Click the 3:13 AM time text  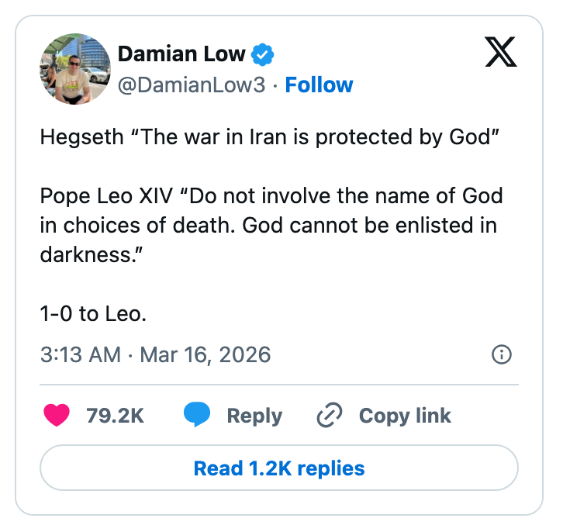click(x=80, y=355)
